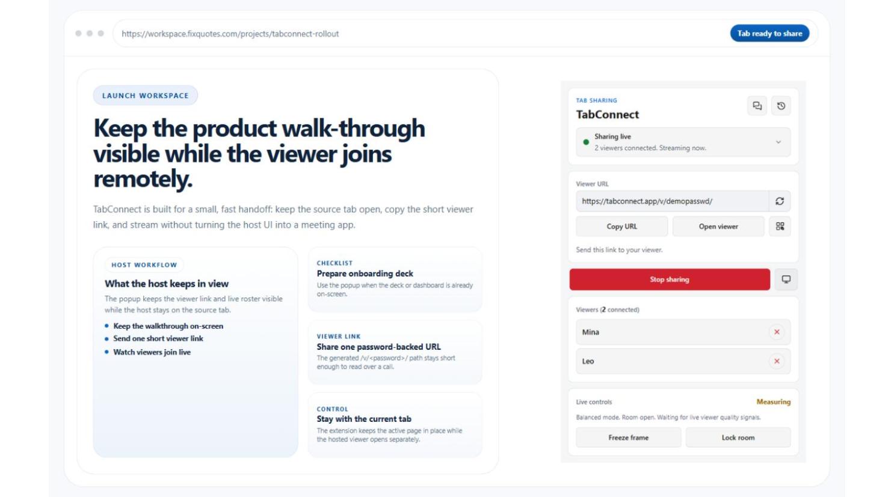
Task: Open the session history clock icon
Action: [x=781, y=106]
